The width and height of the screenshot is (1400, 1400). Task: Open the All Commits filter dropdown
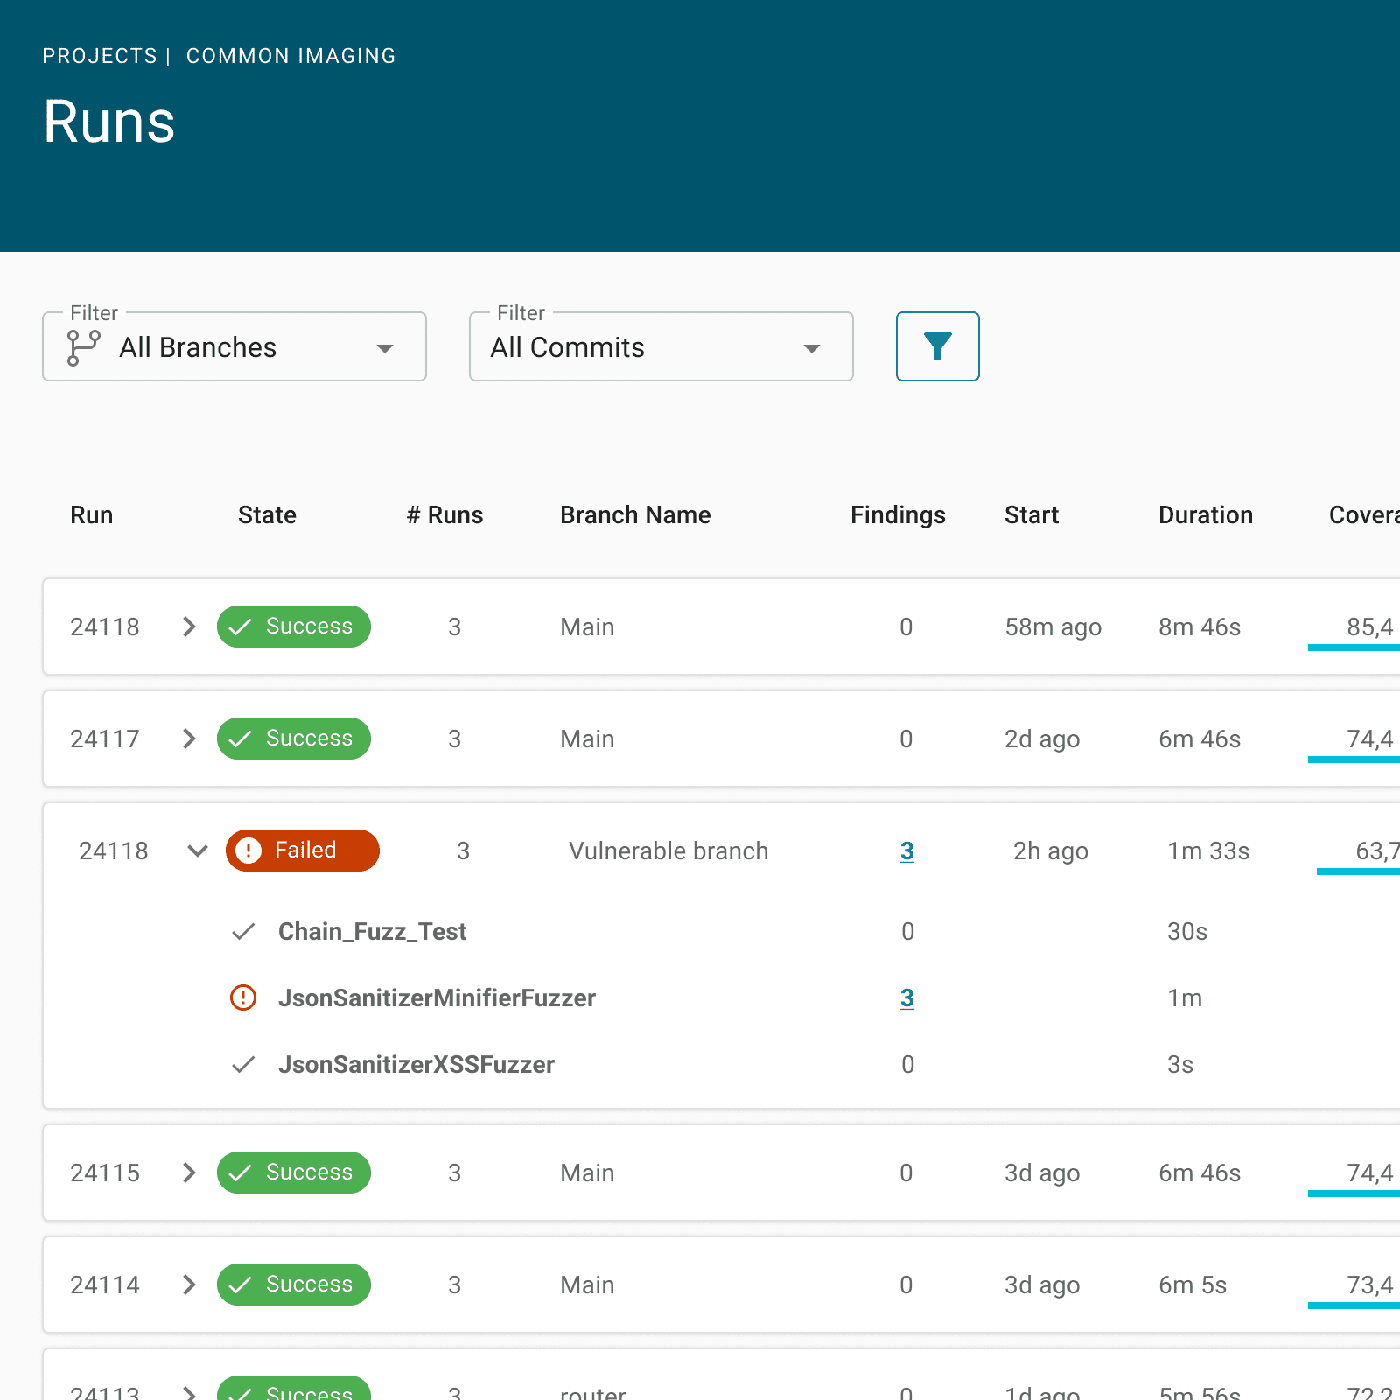661,346
